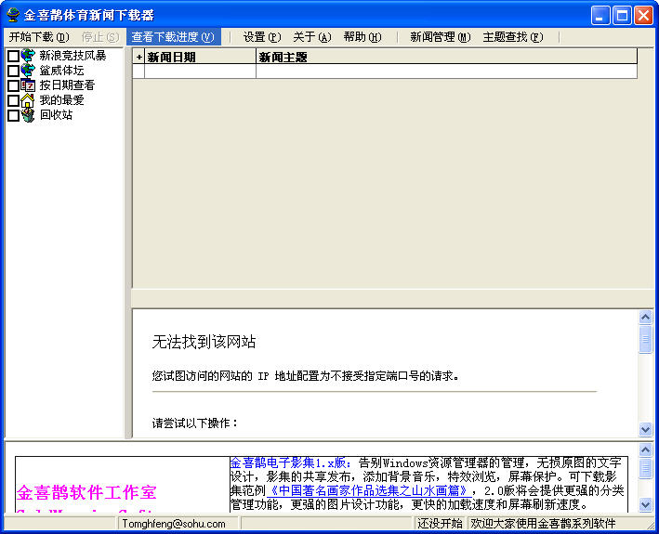Click the 新闻日期 column header
659x534 pixels.
pos(201,57)
